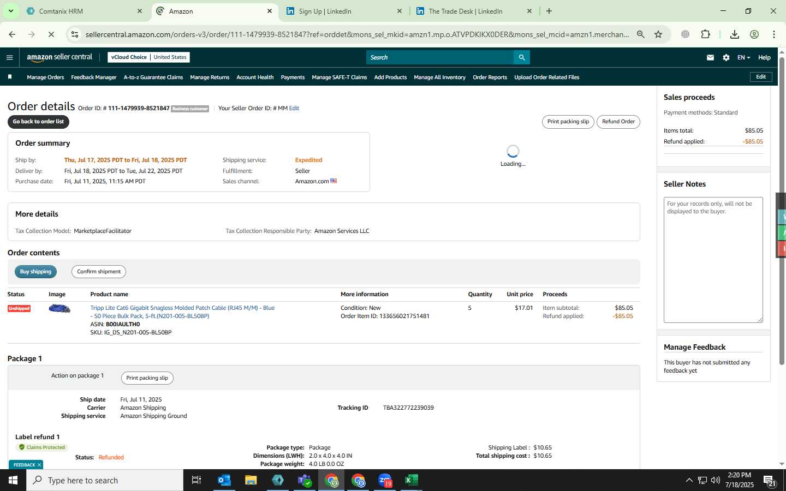Click the search magnifier button
This screenshot has width=786, height=491.
click(x=521, y=57)
